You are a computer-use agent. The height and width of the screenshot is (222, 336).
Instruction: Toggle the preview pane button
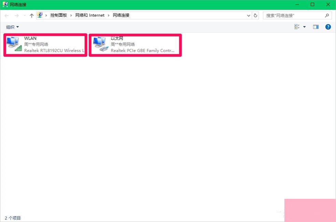316,27
